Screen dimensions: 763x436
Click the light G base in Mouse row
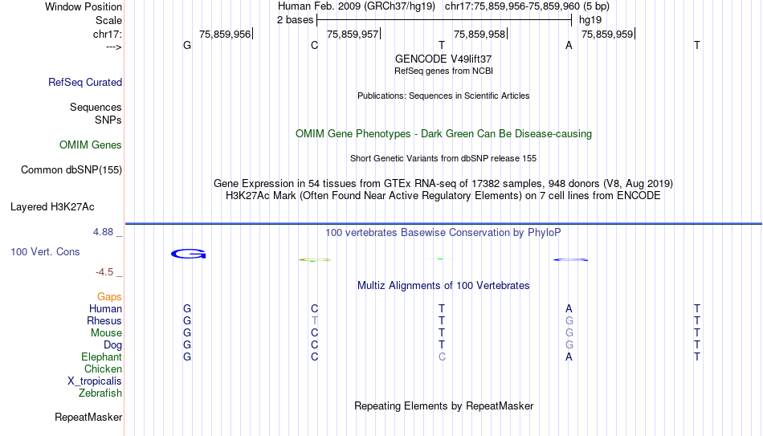[569, 333]
